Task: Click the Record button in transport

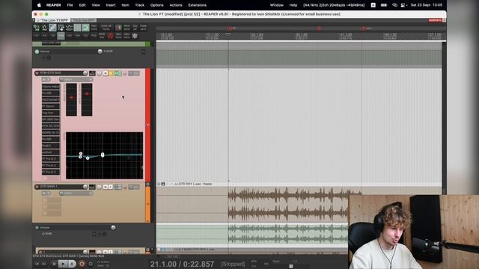Action: [82, 264]
